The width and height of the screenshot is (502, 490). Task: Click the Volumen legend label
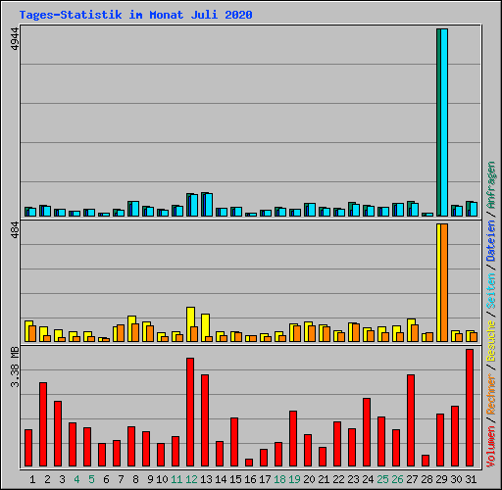point(491,446)
